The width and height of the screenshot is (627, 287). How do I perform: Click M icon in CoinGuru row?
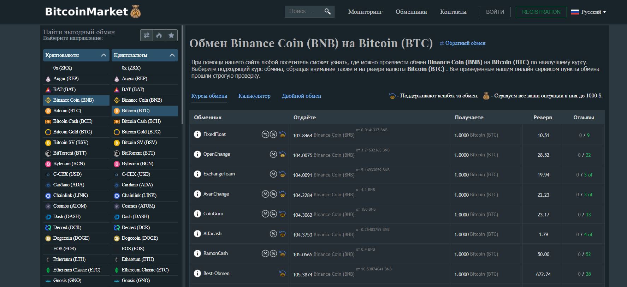265,214
